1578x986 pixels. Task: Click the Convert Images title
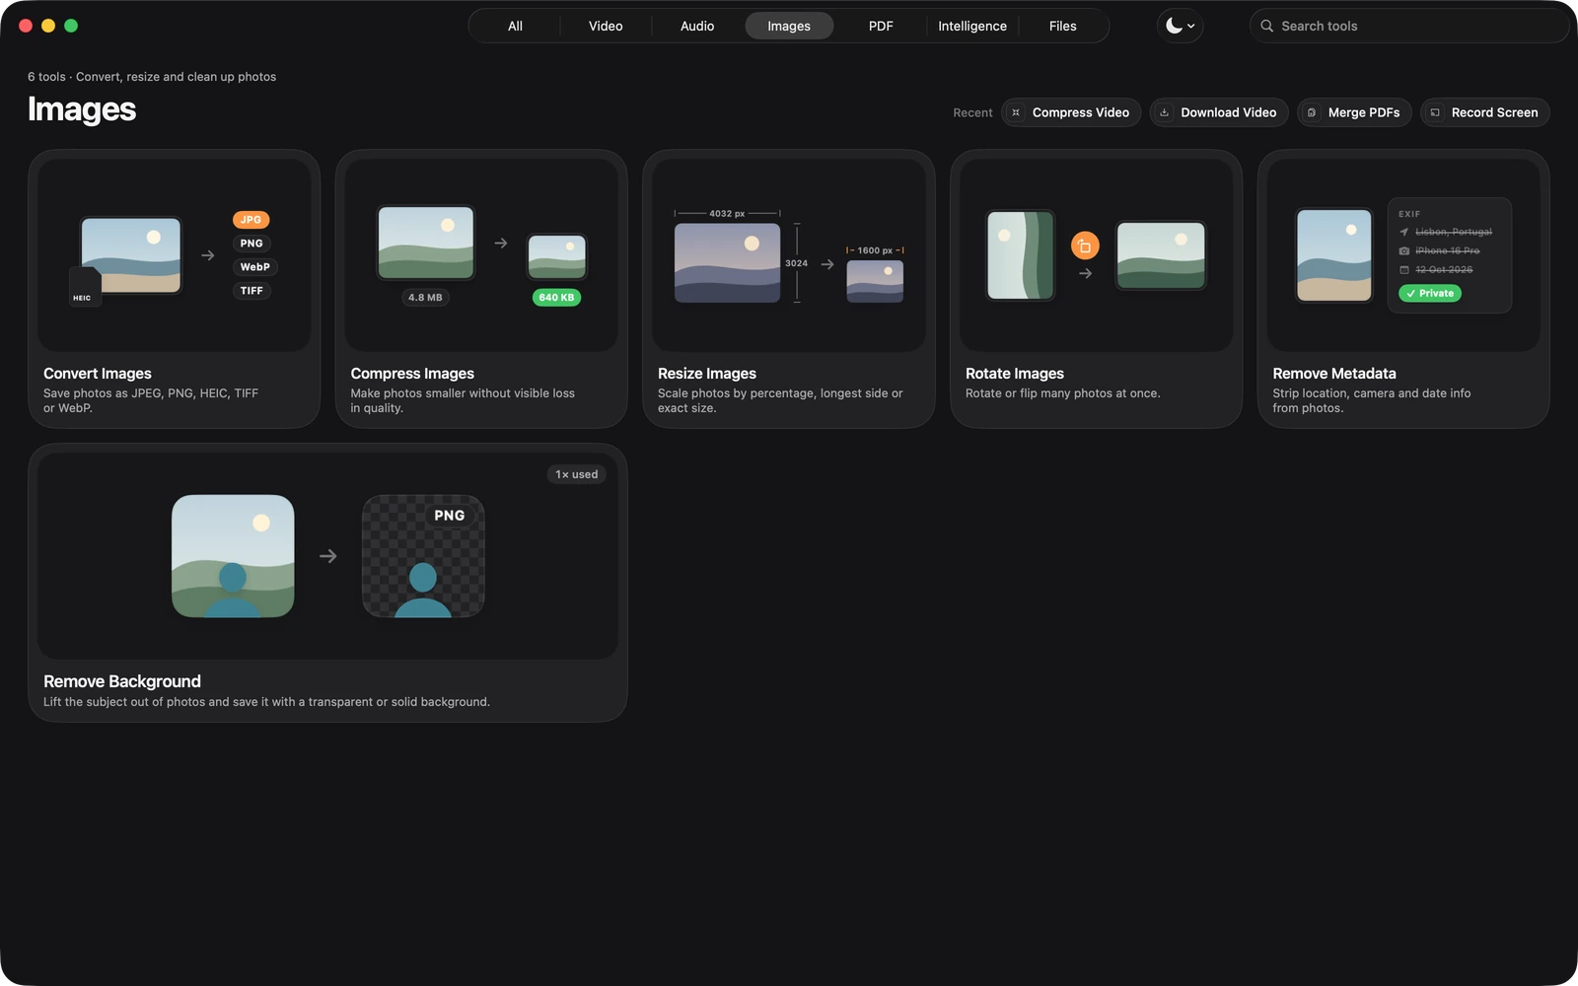[98, 374]
